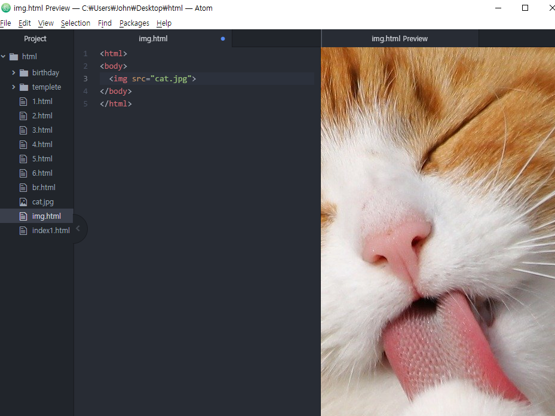Select the Project panel header
This screenshot has width=555, height=416.
click(x=35, y=39)
